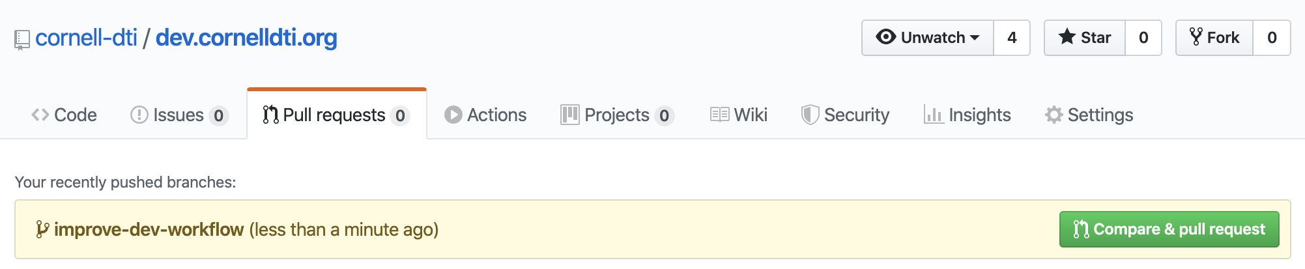Click Compare & pull request button
This screenshot has height=269, width=1305.
coord(1169,229)
